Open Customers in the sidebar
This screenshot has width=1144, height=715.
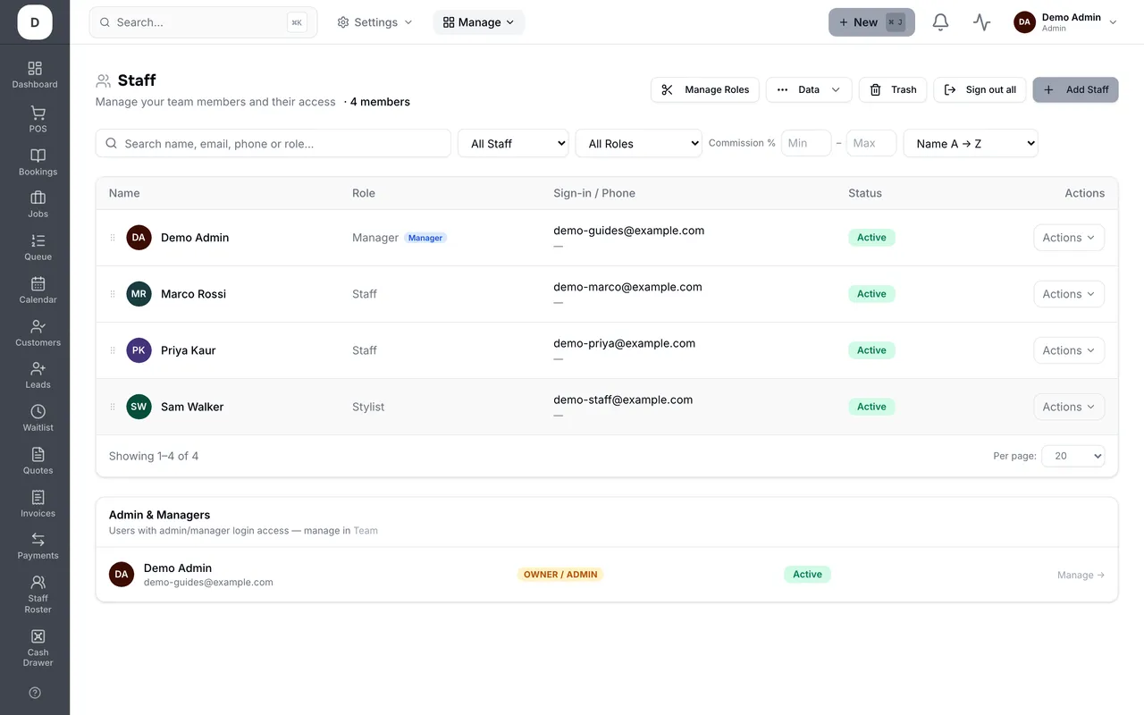(38, 332)
